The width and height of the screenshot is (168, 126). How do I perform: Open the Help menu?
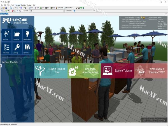tap(34, 5)
